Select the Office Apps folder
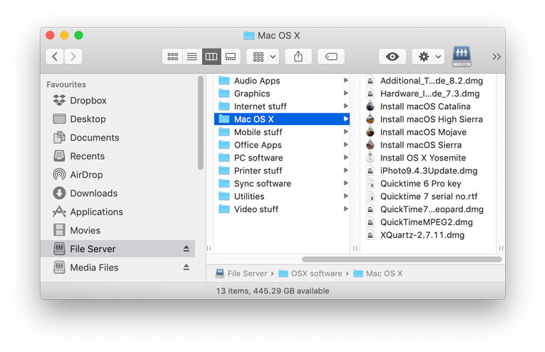 pyautogui.click(x=282, y=145)
